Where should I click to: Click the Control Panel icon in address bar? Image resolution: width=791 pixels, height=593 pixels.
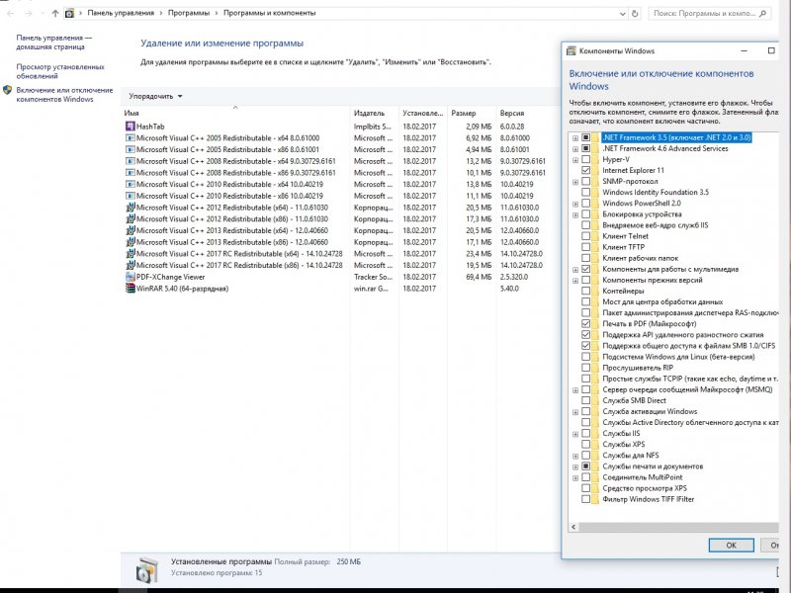coord(69,14)
